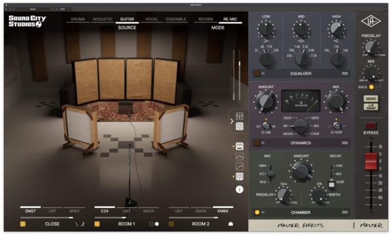
Task: Open the effects rack icon below mixer
Action: 240,126
